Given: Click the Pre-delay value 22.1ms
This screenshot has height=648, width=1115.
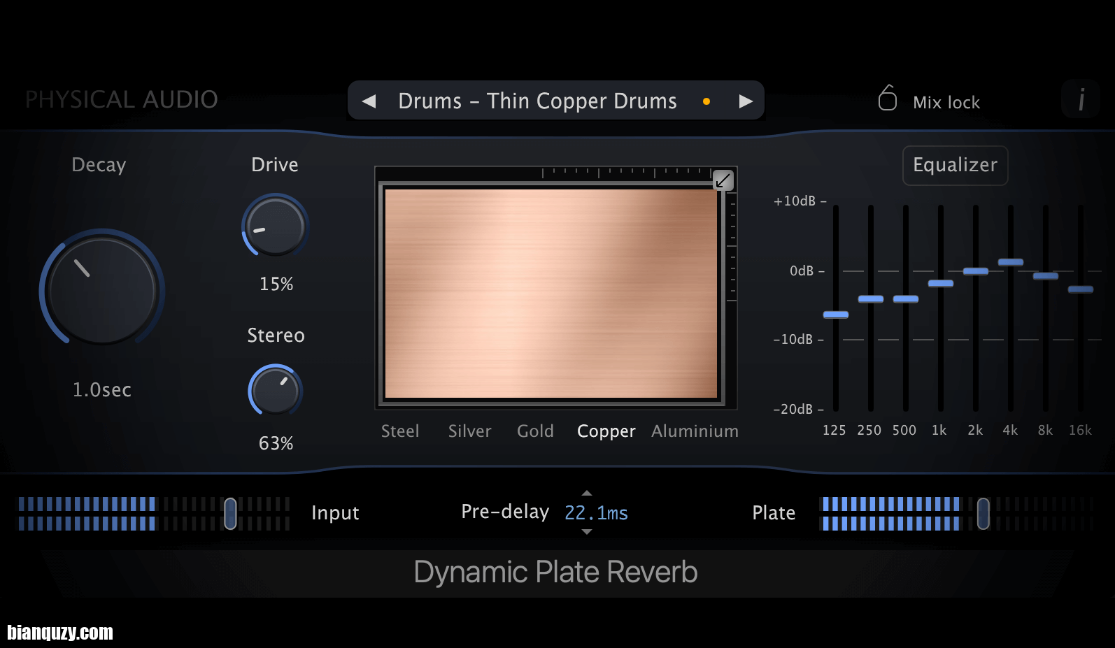Looking at the screenshot, I should [x=596, y=513].
